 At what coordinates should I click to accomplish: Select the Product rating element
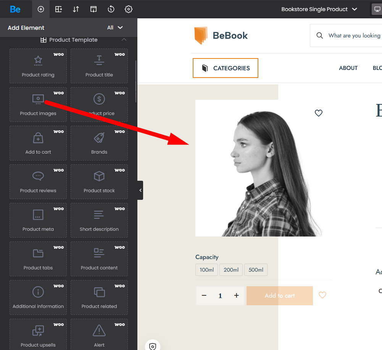[x=38, y=66]
